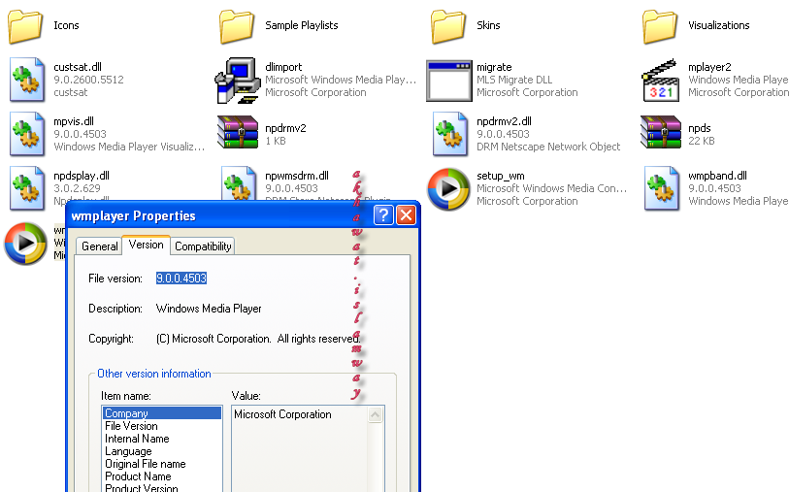Image resolution: width=789 pixels, height=492 pixels.
Task: Select Company in Item name list
Action: point(161,413)
